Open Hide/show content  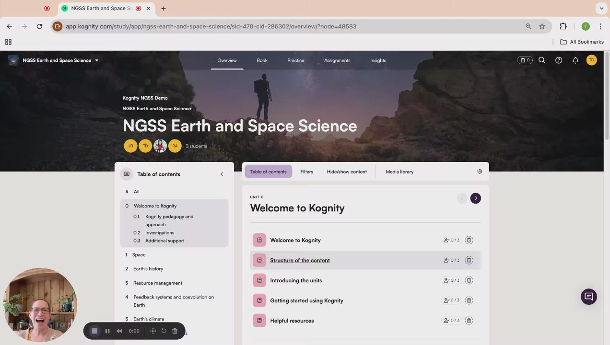(x=347, y=172)
